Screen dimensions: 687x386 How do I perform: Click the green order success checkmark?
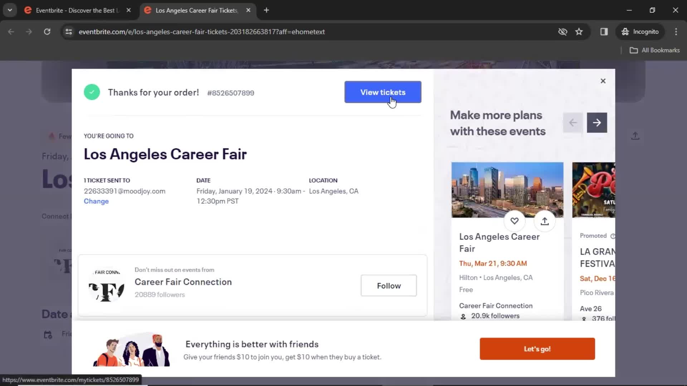92,92
